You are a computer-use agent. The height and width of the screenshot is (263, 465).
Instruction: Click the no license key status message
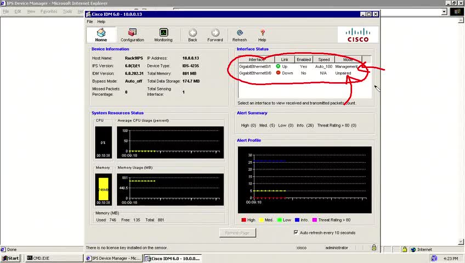[x=127, y=248]
